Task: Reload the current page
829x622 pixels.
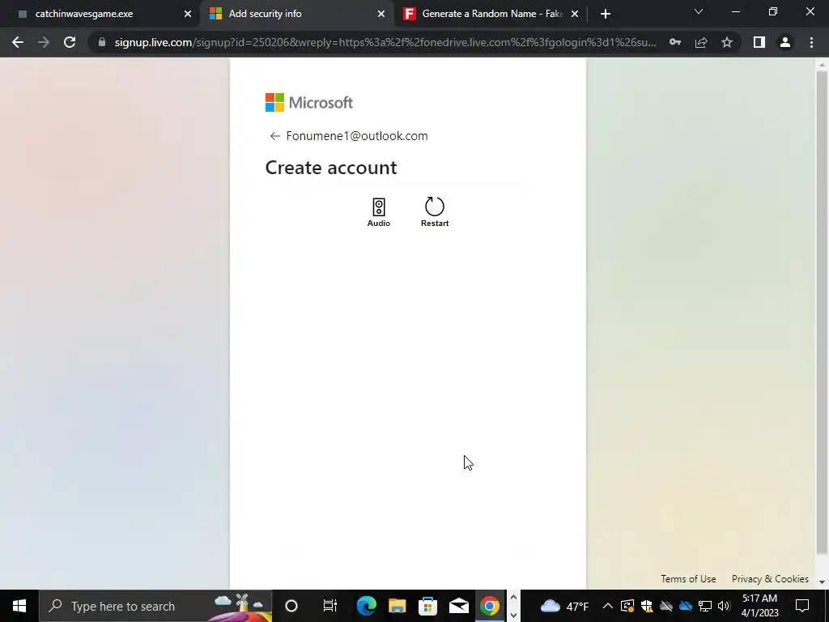Action: pyautogui.click(x=70, y=42)
